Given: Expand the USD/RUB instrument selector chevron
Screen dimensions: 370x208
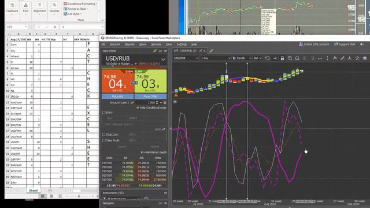Looking at the screenshot, I should (x=163, y=60).
